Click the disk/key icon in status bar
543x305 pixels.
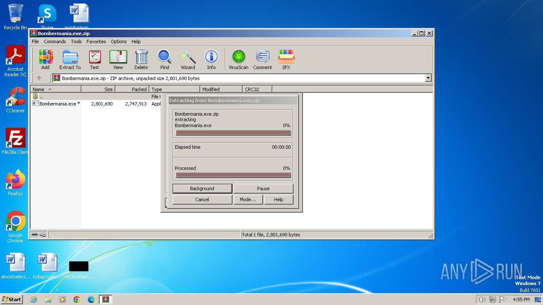click(x=39, y=235)
